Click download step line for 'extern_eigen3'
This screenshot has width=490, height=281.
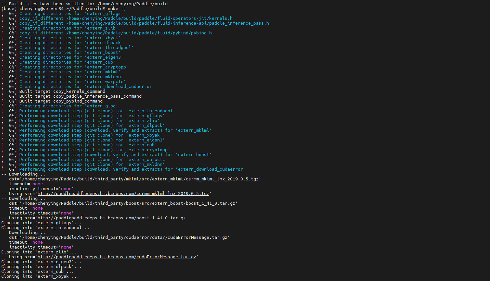[x=83, y=140]
